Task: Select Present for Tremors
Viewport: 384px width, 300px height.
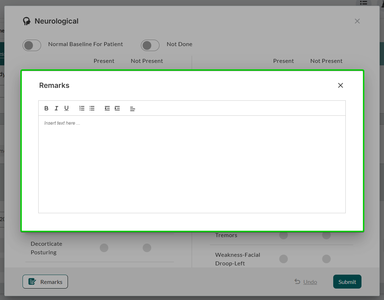Action: click(x=284, y=235)
